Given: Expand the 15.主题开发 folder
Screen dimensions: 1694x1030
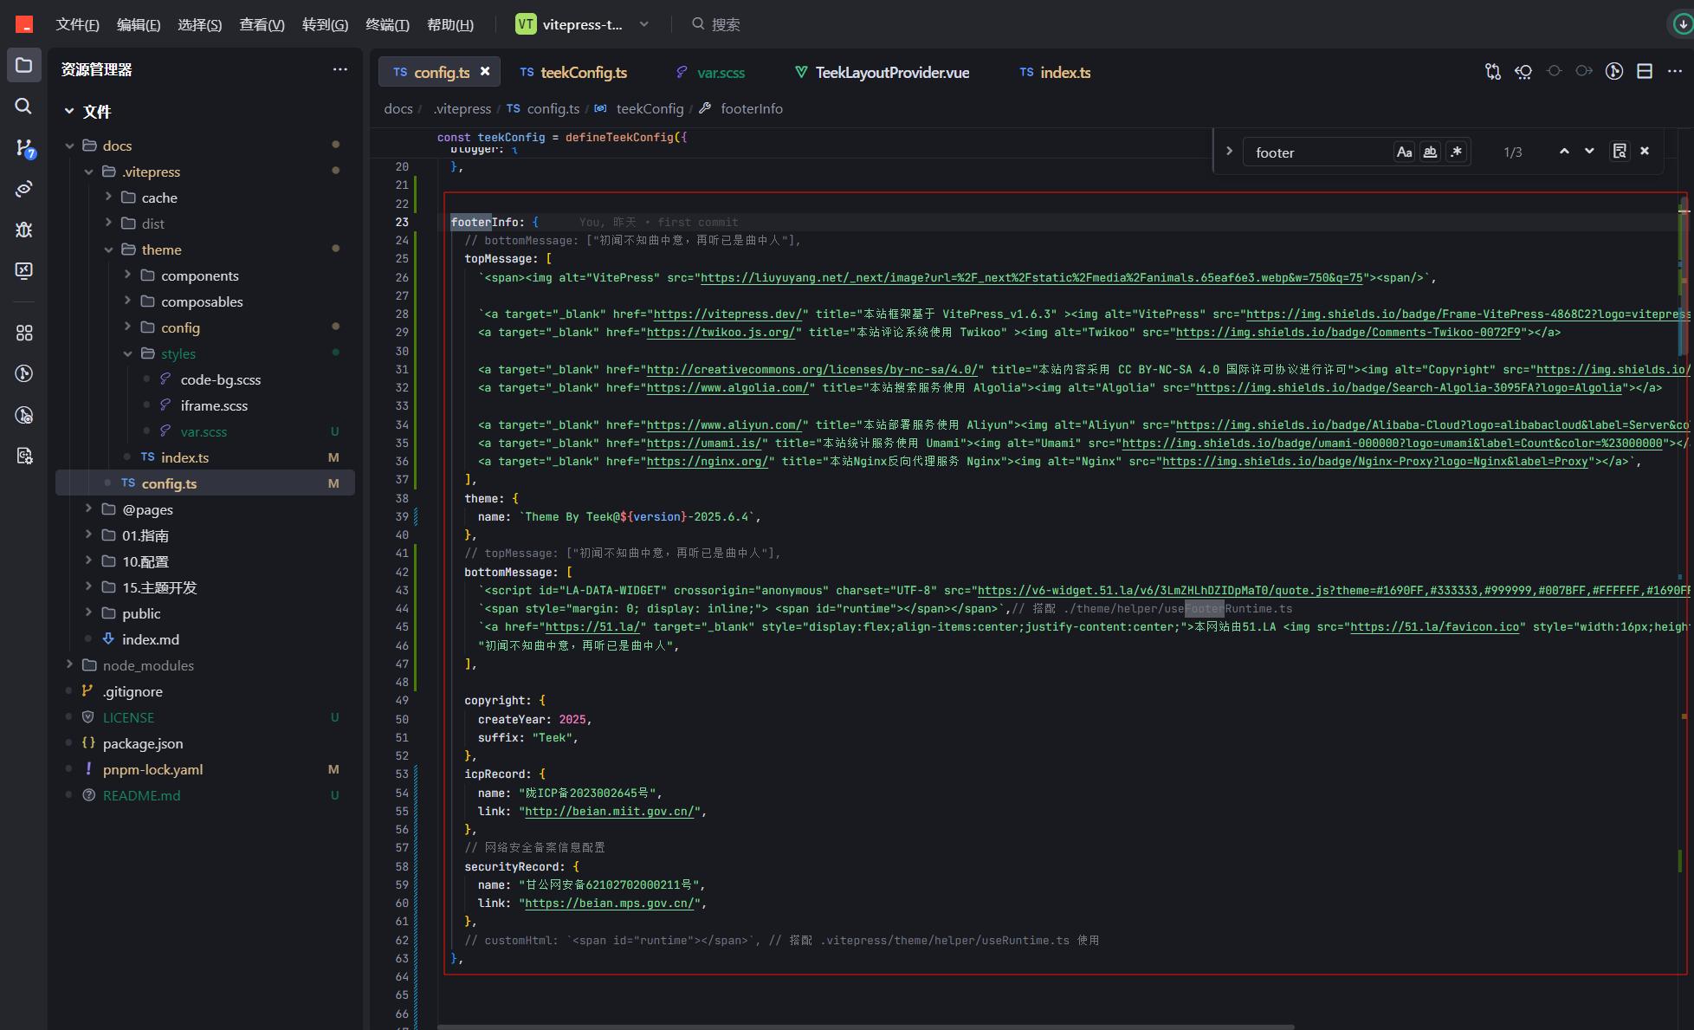Looking at the screenshot, I should tap(88, 587).
